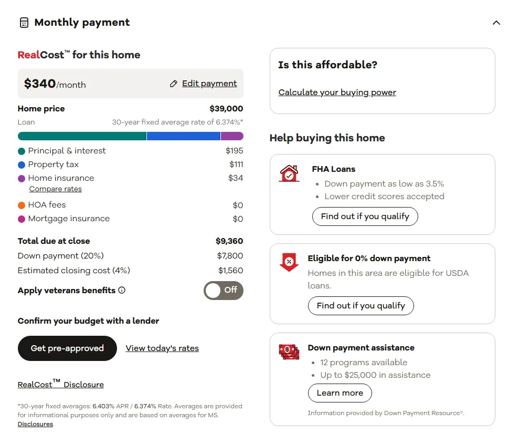Click the calculator icon beside Monthly payment

coord(24,23)
